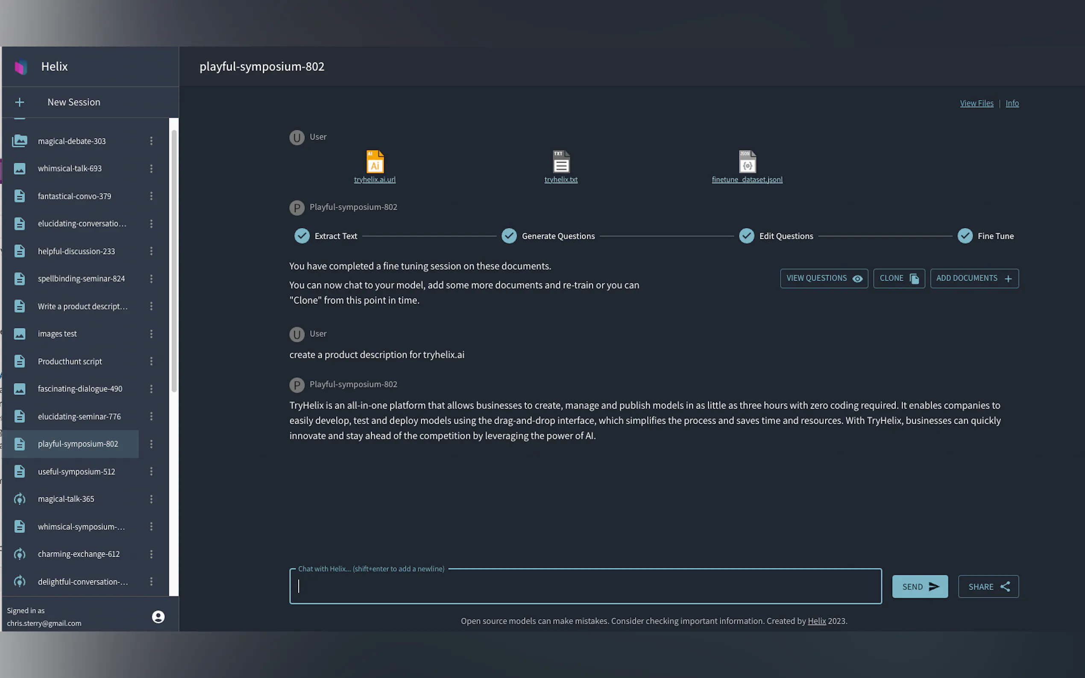1085x678 pixels.
Task: Open three-dot menu for Producthunt script
Action: [151, 362]
